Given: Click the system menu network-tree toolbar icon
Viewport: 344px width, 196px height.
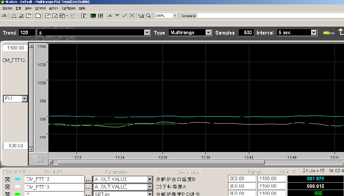Looking at the screenshot, I should point(4,16).
